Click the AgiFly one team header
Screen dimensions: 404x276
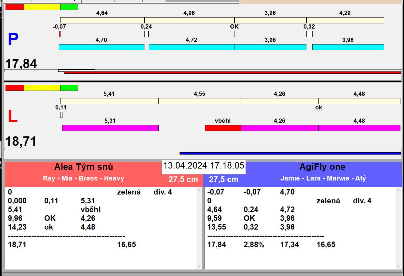click(x=322, y=167)
